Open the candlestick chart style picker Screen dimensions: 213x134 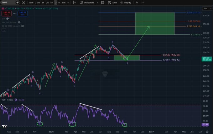(74, 2)
